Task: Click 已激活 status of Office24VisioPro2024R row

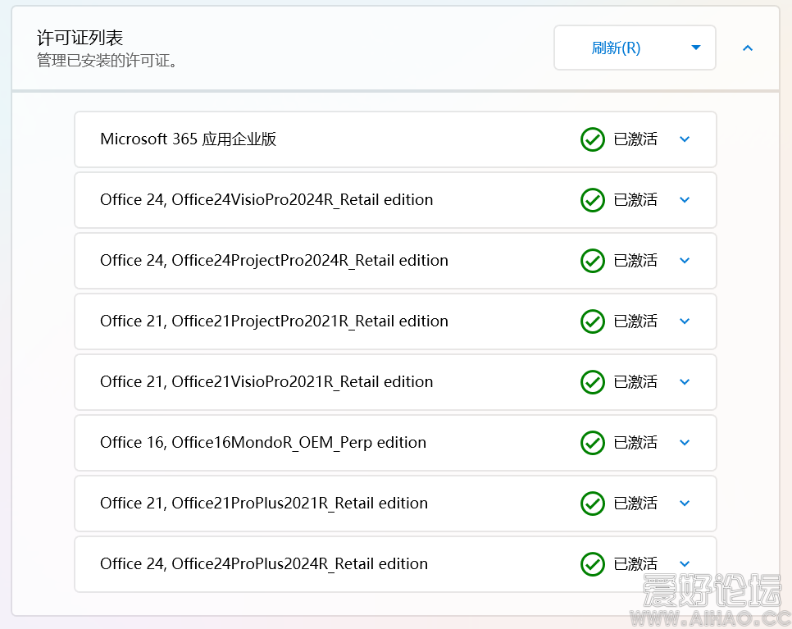Action: coord(635,199)
